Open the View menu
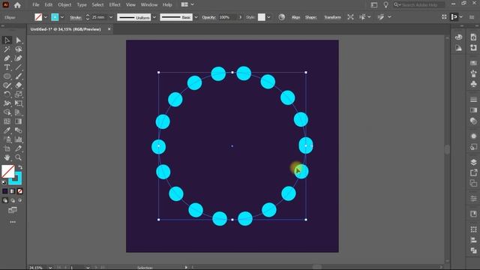The image size is (480, 270). pyautogui.click(x=130, y=4)
